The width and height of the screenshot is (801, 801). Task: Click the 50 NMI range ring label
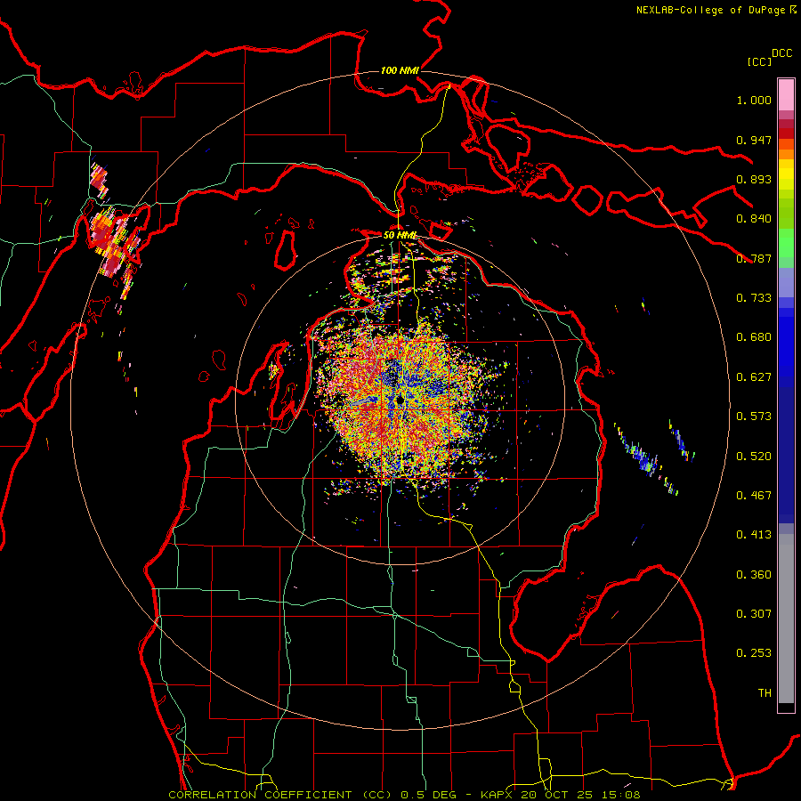[x=400, y=235]
